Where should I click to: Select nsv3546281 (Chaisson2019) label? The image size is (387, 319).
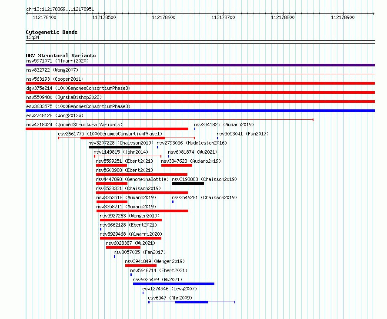click(204, 197)
